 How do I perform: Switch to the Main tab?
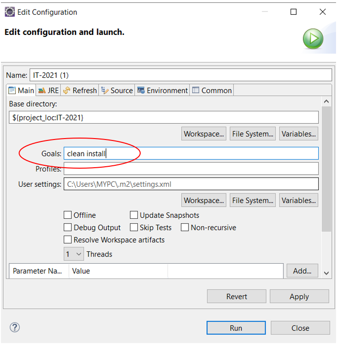(x=21, y=90)
